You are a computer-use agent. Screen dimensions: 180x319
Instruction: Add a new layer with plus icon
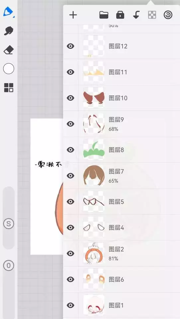(x=73, y=15)
